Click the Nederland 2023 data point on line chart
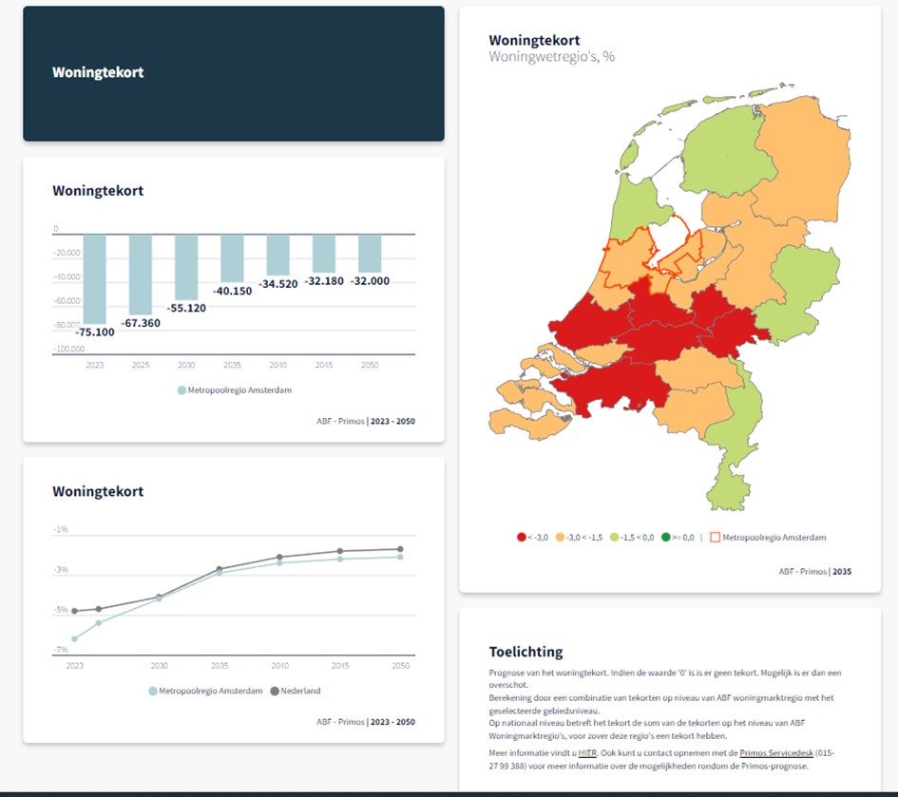This screenshot has height=797, width=898. (x=75, y=611)
